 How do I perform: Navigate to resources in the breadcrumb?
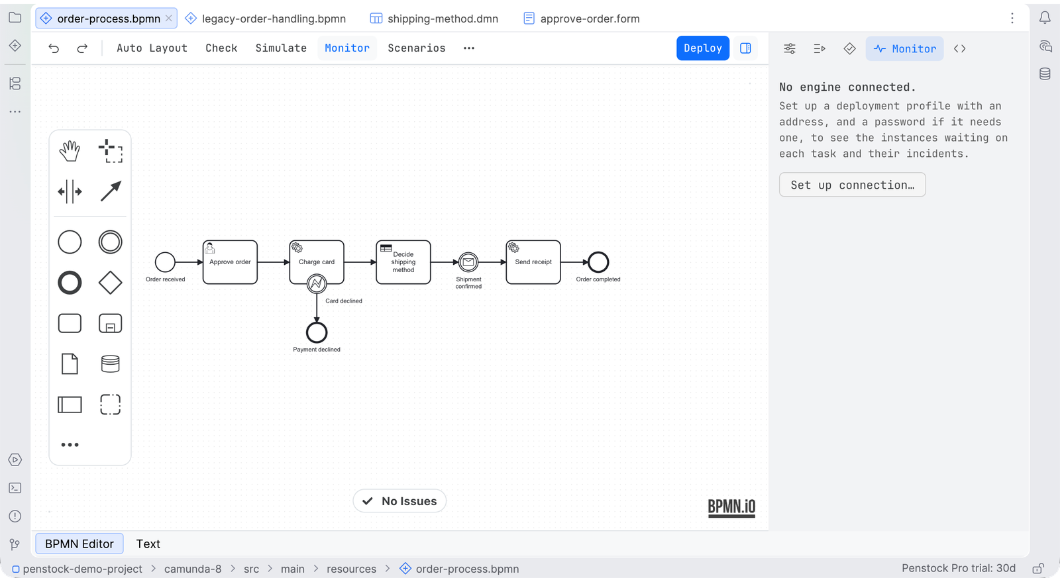[351, 569]
